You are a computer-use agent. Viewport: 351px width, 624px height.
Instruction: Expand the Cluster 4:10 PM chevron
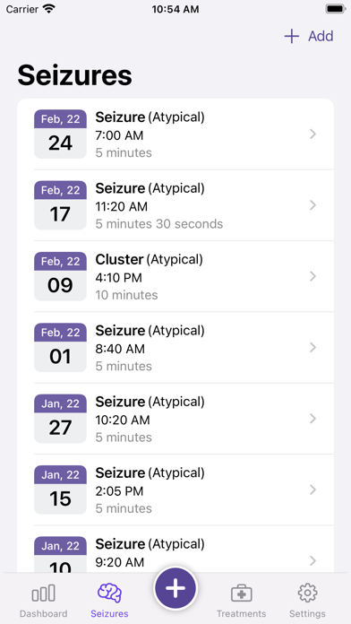pos(312,276)
